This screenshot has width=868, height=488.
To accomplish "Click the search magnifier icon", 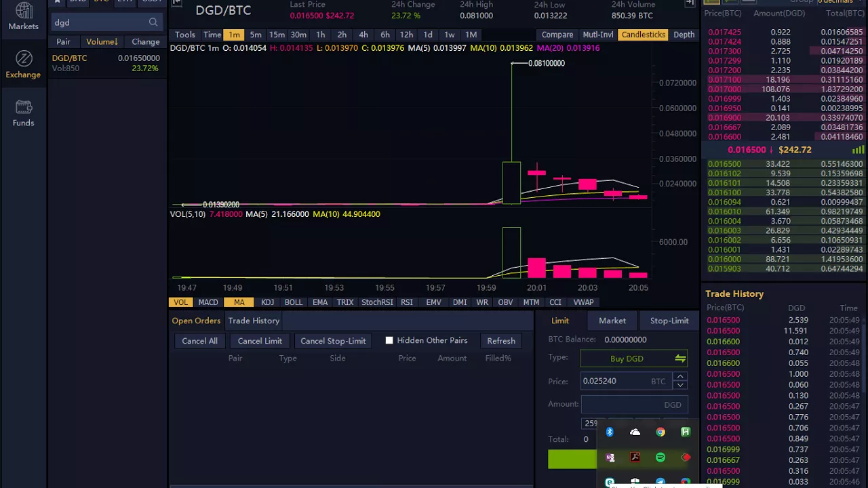I will [x=153, y=22].
